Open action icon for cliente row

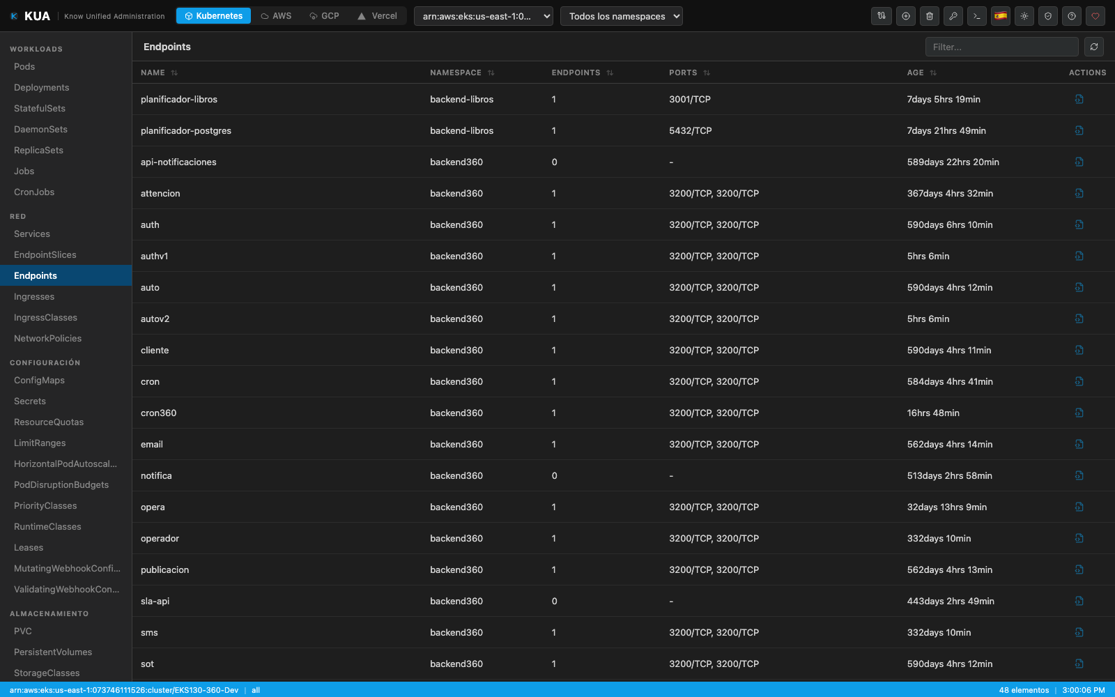[1079, 350]
